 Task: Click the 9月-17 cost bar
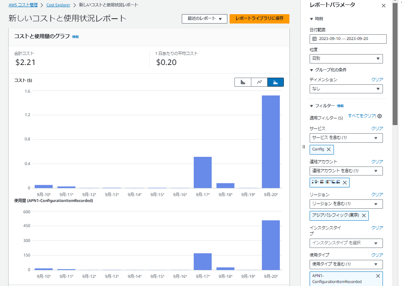pyautogui.click(x=203, y=172)
